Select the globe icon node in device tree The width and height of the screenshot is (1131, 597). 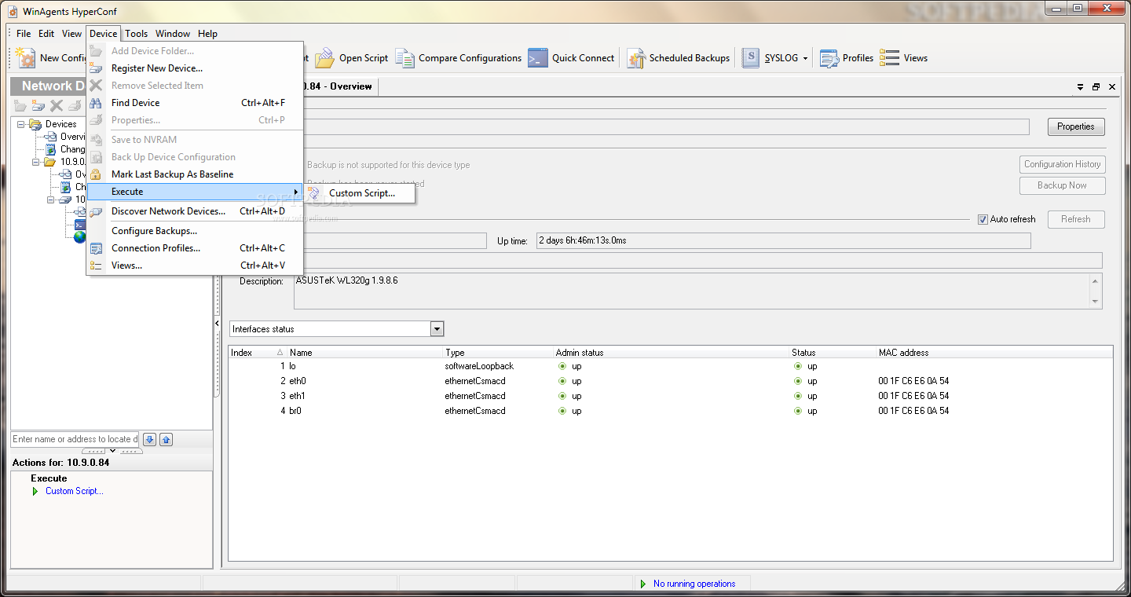80,237
